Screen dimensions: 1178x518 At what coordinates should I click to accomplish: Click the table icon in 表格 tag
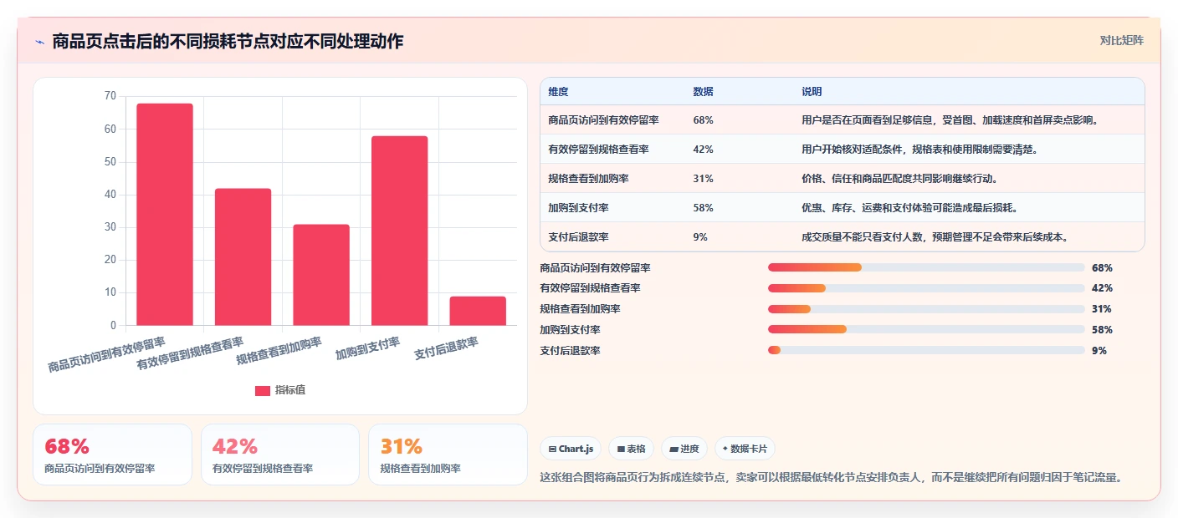621,449
